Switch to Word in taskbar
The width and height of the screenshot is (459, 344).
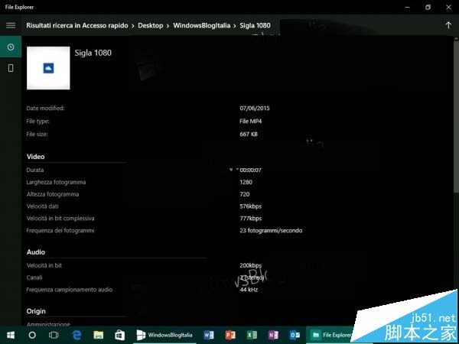(x=209, y=336)
